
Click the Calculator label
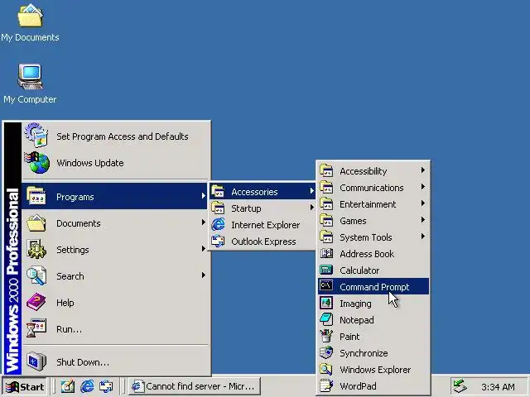pyautogui.click(x=359, y=270)
